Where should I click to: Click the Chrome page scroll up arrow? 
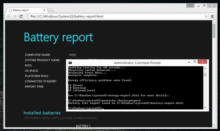[x=214, y=22]
